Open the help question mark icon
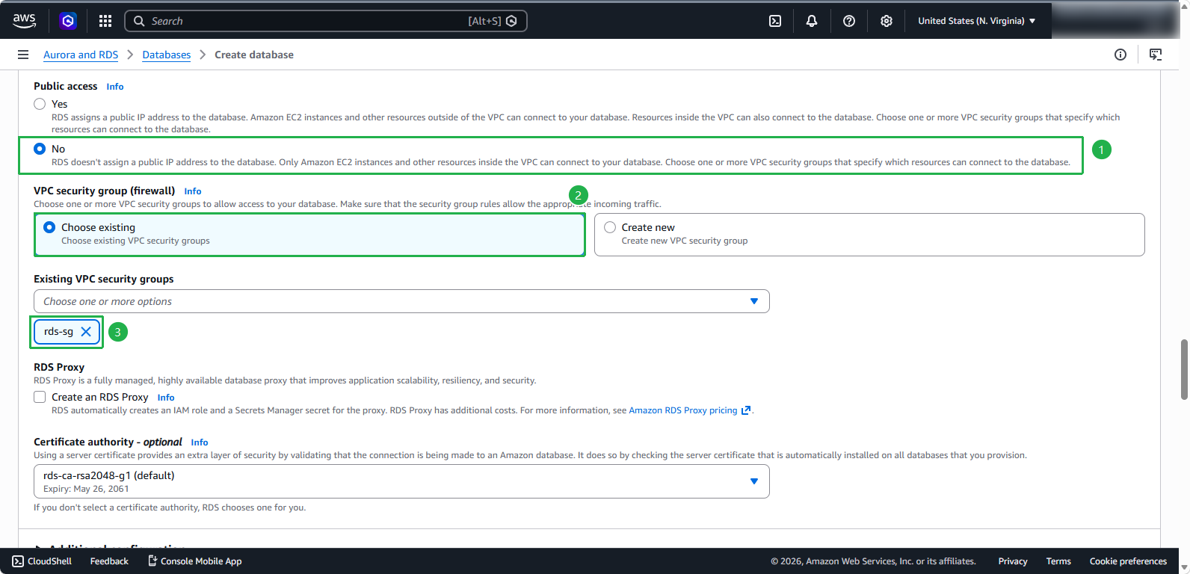Viewport: 1190px width, 574px height. tap(849, 21)
